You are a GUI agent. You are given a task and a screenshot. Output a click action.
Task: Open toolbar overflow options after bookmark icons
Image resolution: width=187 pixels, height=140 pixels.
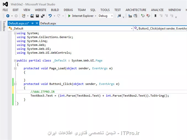(176, 17)
